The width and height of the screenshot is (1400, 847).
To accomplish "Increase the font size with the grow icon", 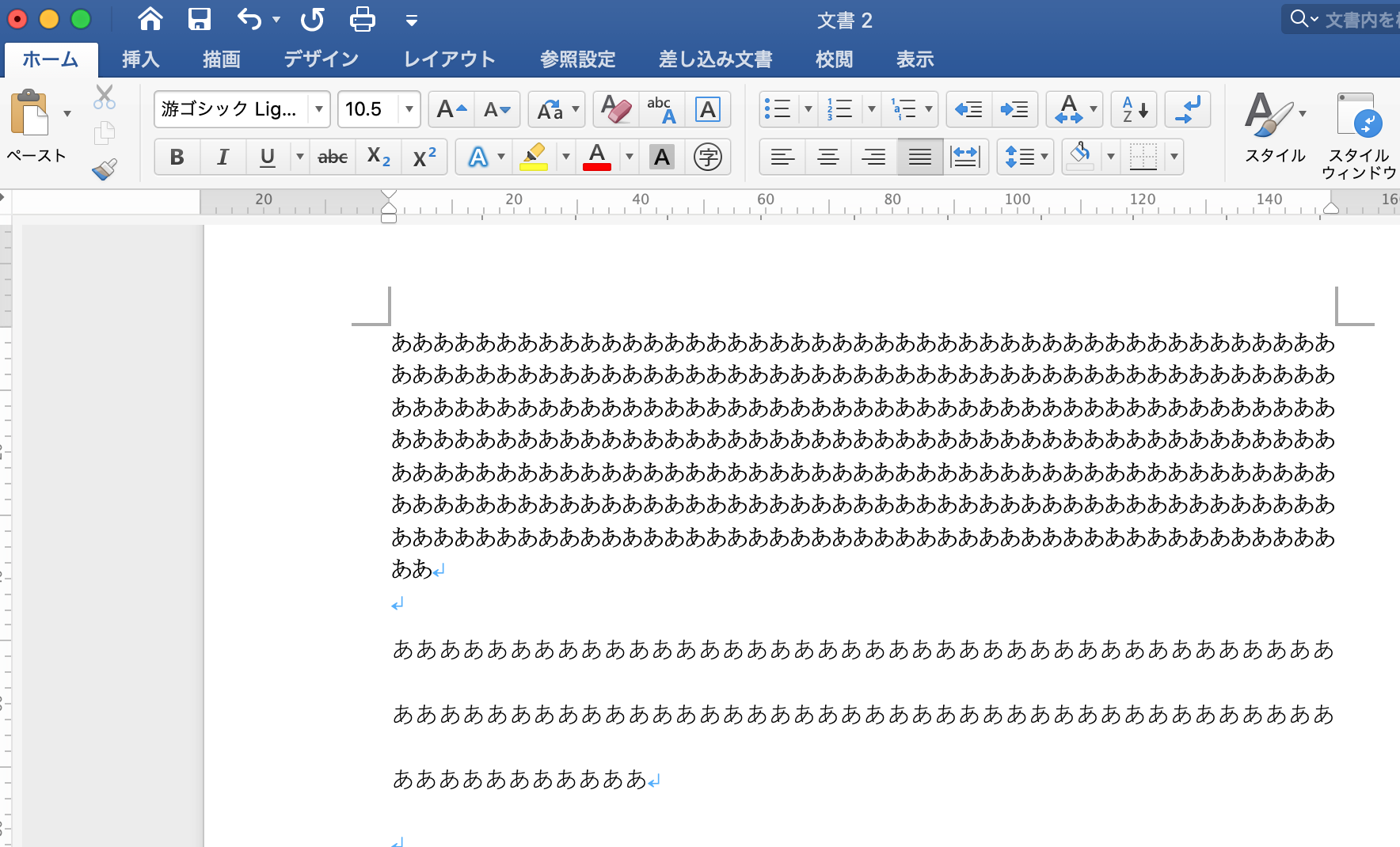I will click(x=451, y=109).
